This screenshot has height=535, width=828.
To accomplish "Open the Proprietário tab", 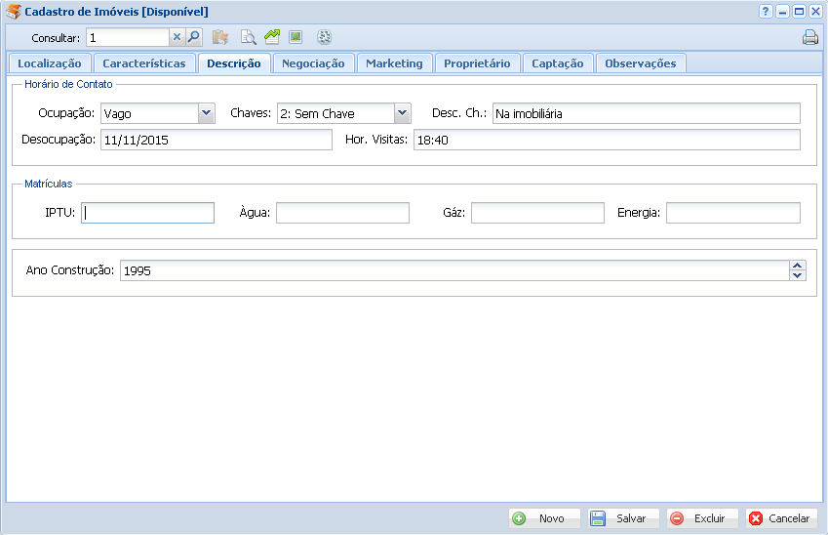I will [477, 63].
